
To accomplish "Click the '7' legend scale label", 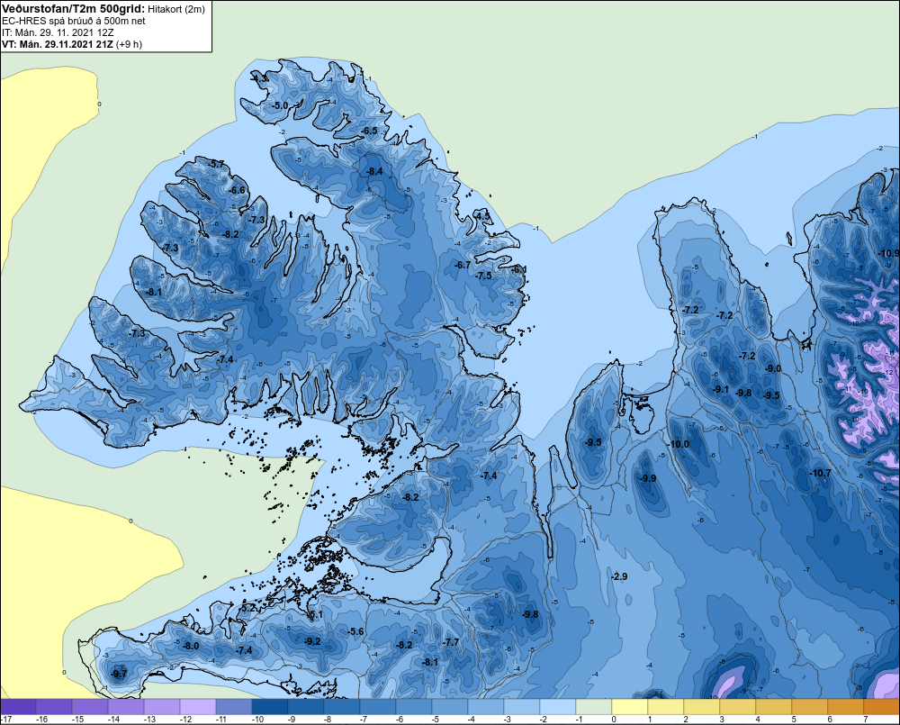I will 866,720.
